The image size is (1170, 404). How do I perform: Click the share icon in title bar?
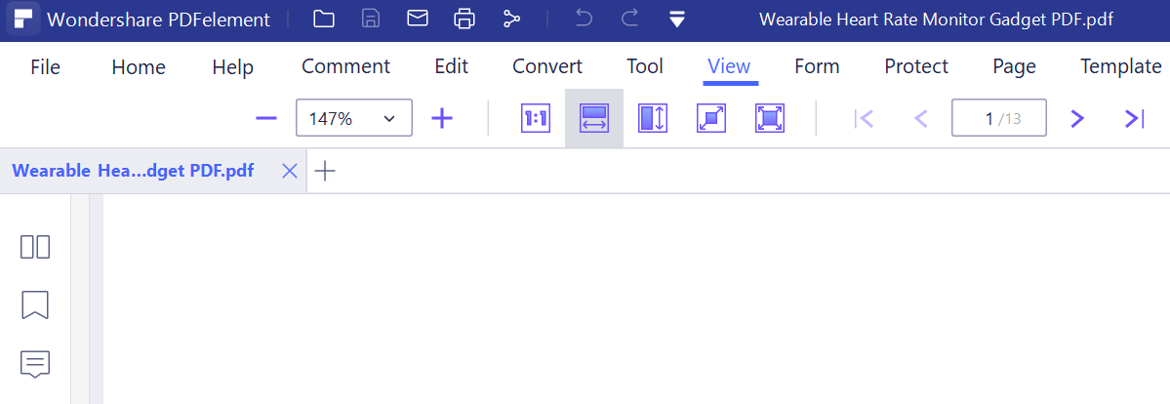pos(511,20)
